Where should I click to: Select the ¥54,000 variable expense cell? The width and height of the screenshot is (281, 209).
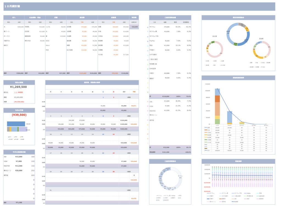point(61,124)
